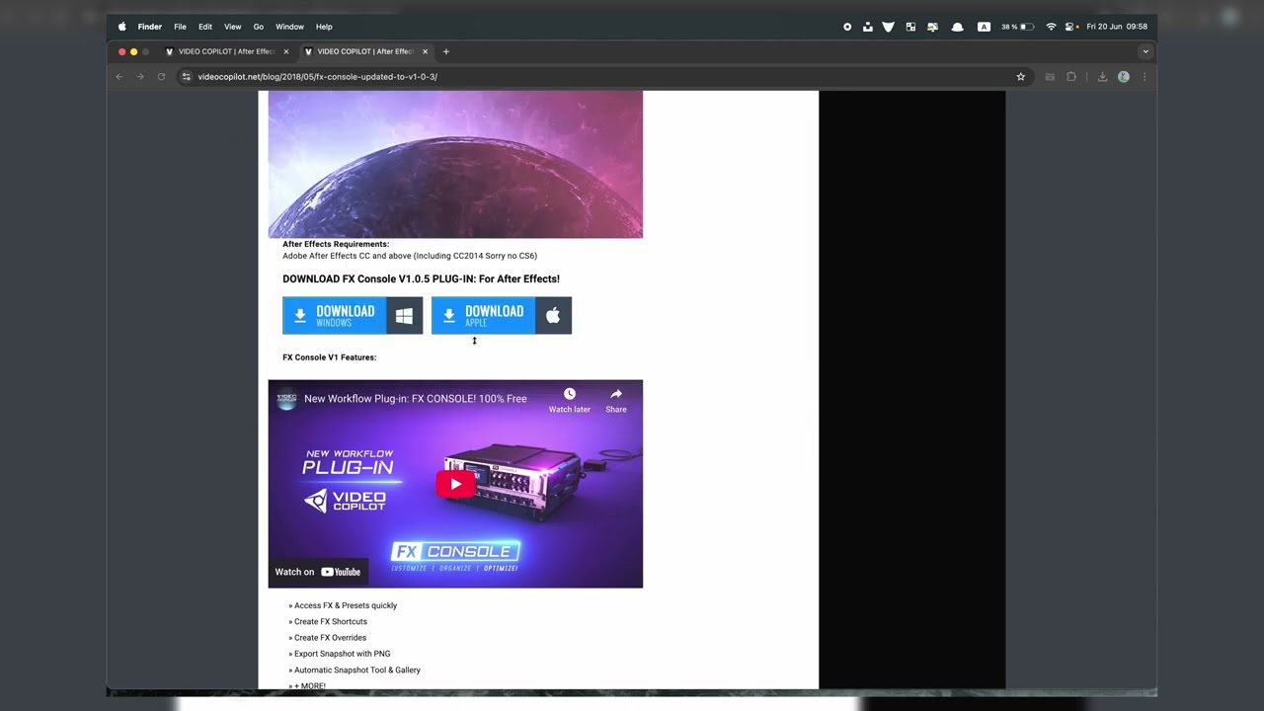1264x711 pixels.
Task: Select the second VIDEO COPILOT tab
Action: (x=365, y=51)
